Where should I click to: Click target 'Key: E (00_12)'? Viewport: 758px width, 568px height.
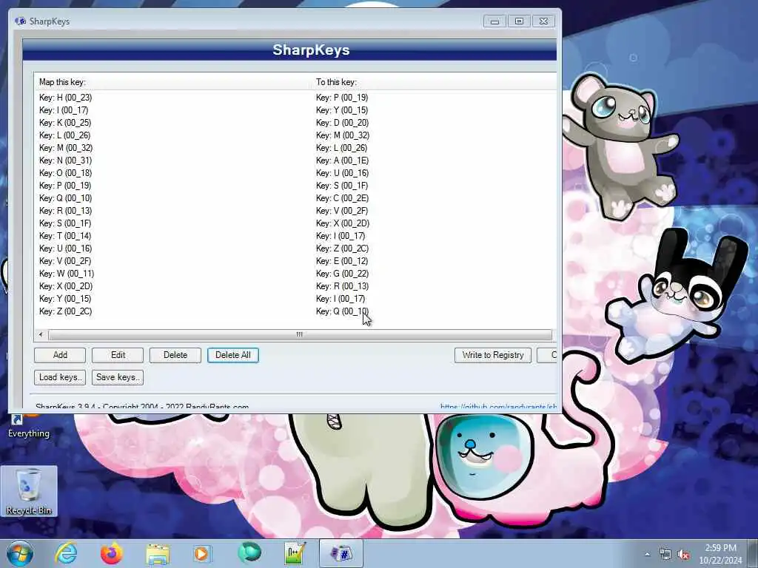pos(342,261)
